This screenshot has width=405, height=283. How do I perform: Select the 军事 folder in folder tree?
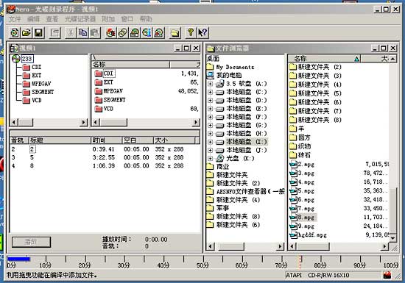[x=218, y=208]
